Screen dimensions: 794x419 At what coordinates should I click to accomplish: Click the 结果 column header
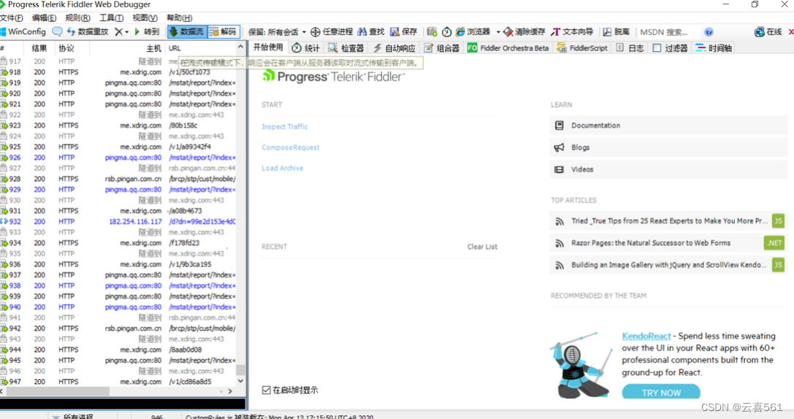[39, 48]
